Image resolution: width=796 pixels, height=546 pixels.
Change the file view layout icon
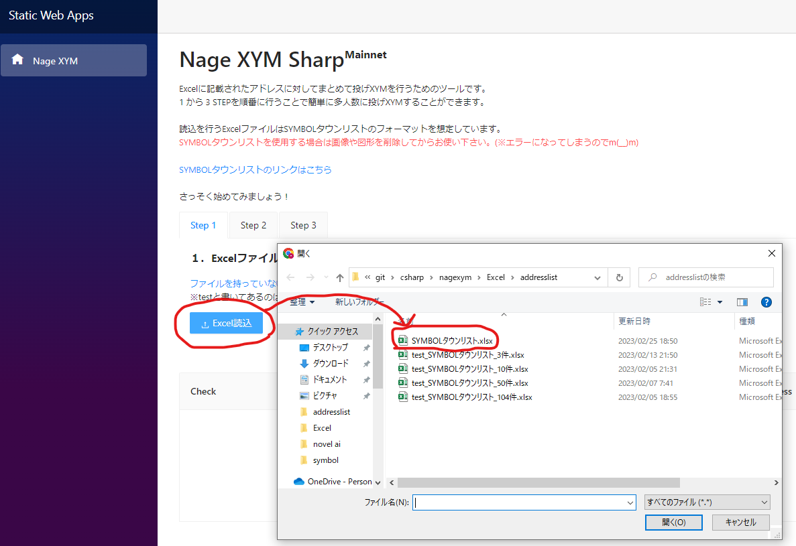(x=705, y=302)
